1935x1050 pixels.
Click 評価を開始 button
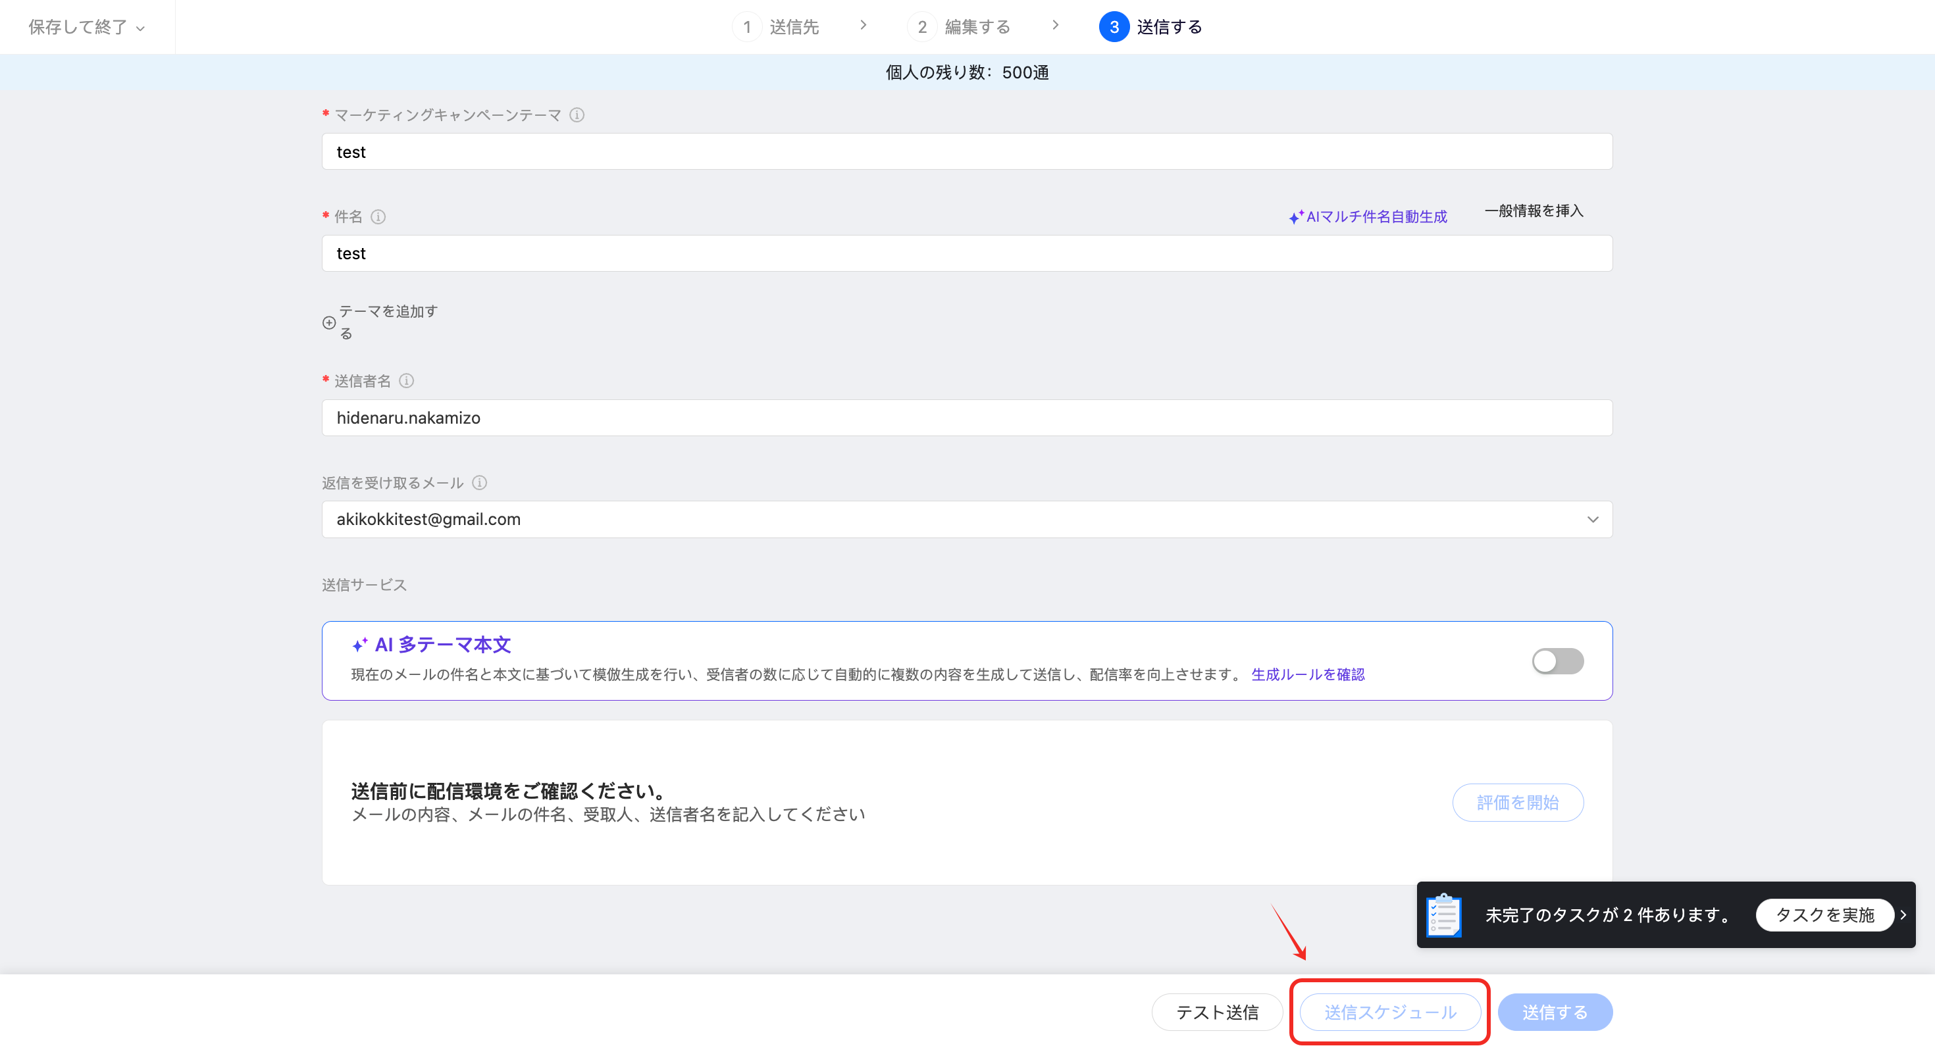[1517, 803]
